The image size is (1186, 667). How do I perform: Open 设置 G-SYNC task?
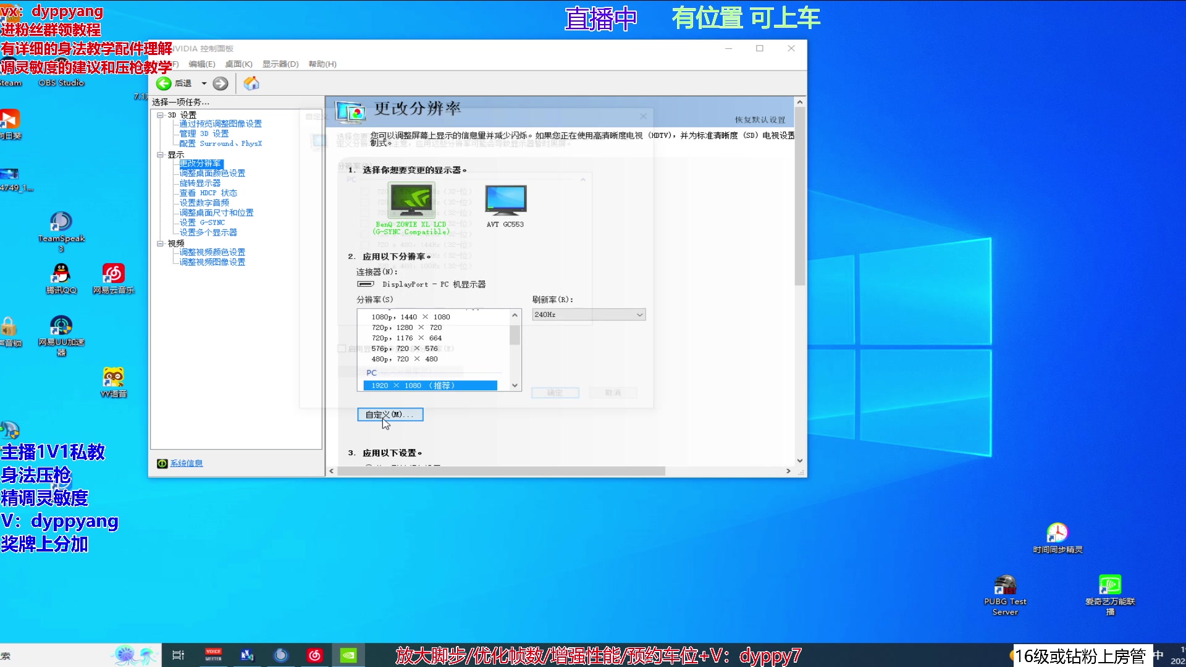202,223
